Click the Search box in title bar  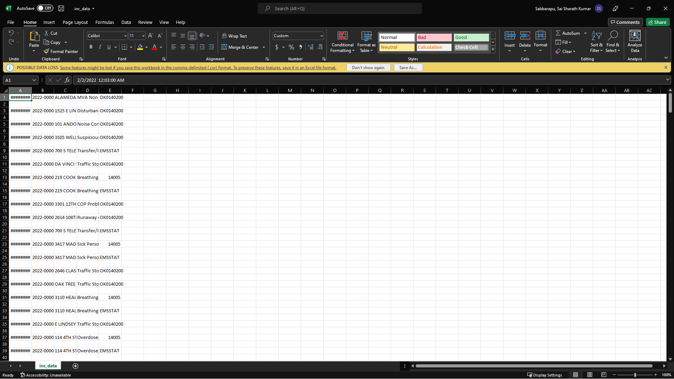(x=339, y=8)
